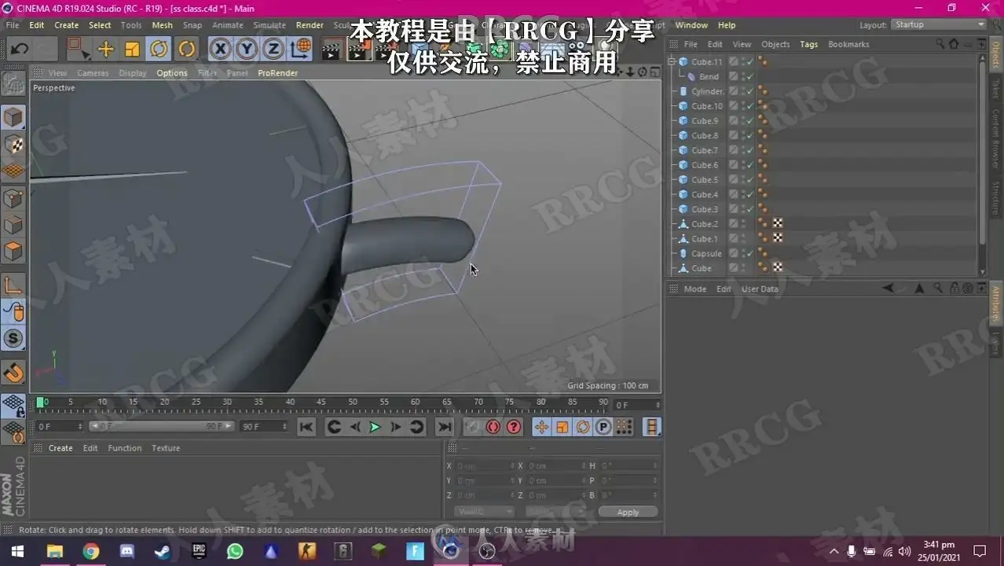The height and width of the screenshot is (566, 1004).
Task: Toggle Scale keyframe recording icon
Action: coord(562,427)
